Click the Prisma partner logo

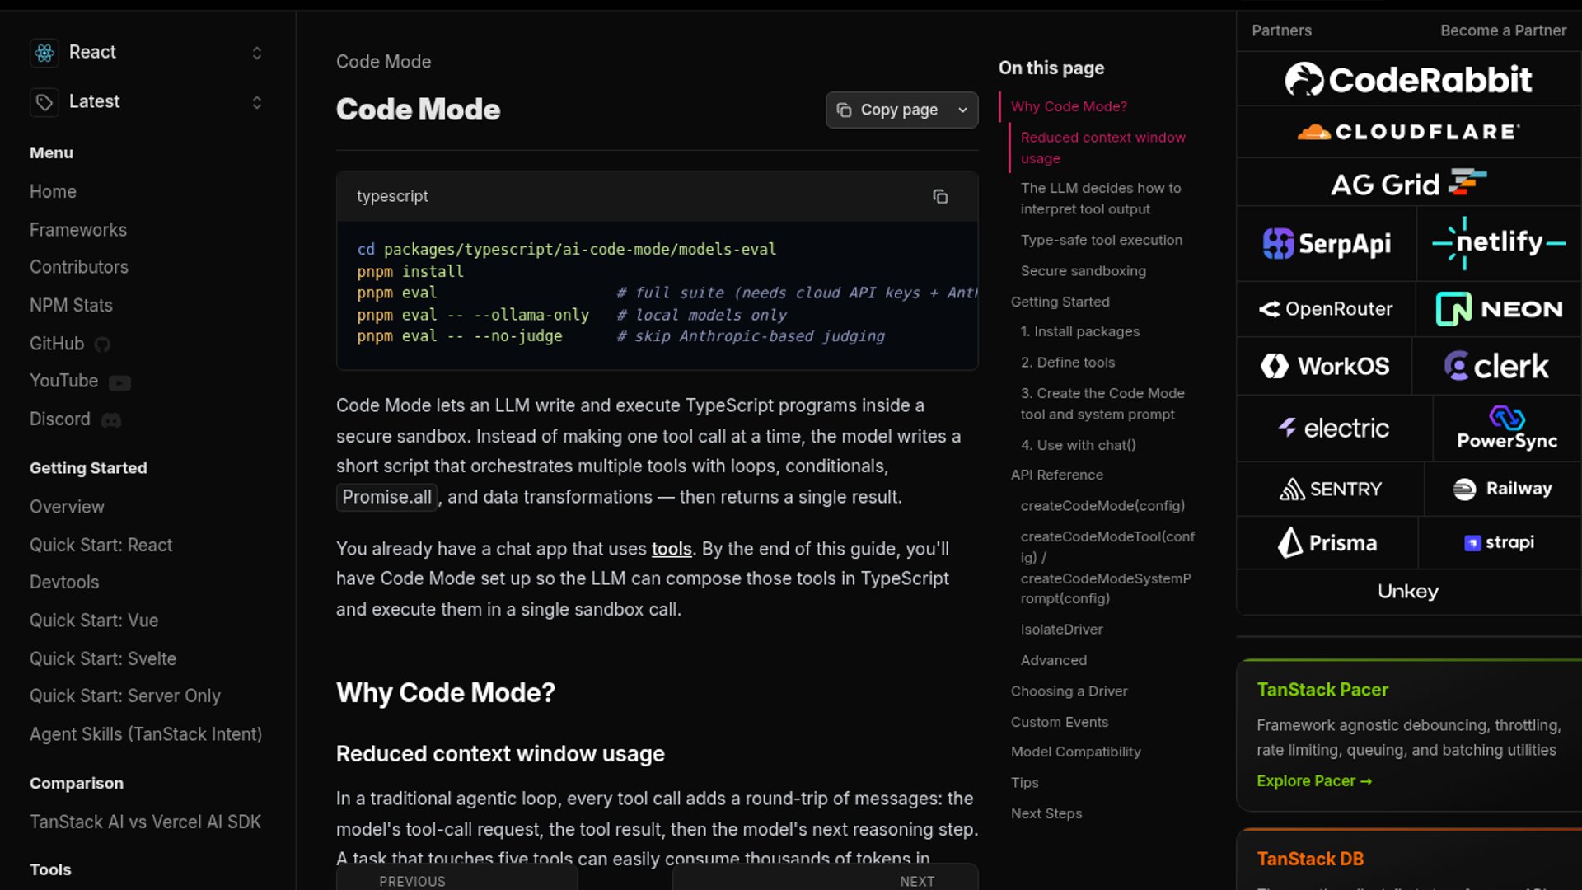point(1327,543)
